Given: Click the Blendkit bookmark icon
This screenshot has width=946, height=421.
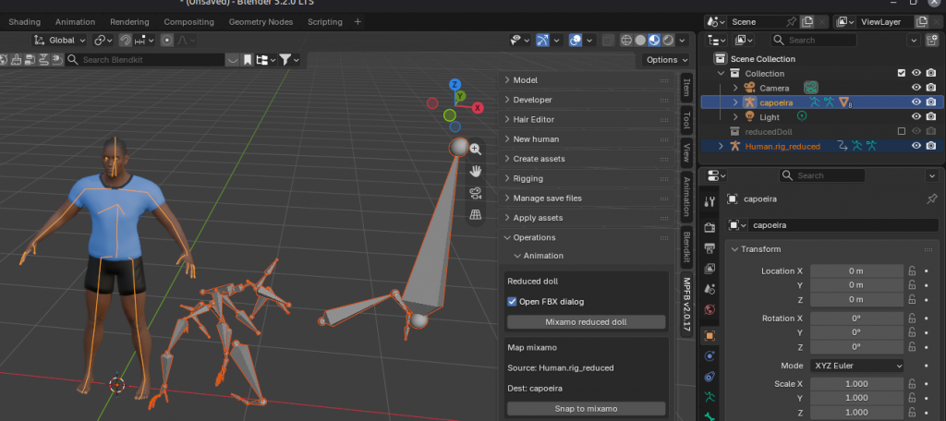Looking at the screenshot, I should pos(248,60).
